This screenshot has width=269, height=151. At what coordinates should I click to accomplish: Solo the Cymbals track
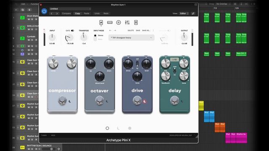[32, 40]
